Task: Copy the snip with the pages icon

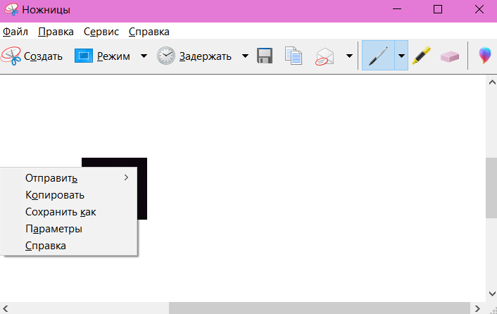Action: [x=294, y=56]
